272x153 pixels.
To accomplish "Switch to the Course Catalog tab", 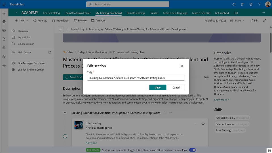I will (x=51, y=13).
